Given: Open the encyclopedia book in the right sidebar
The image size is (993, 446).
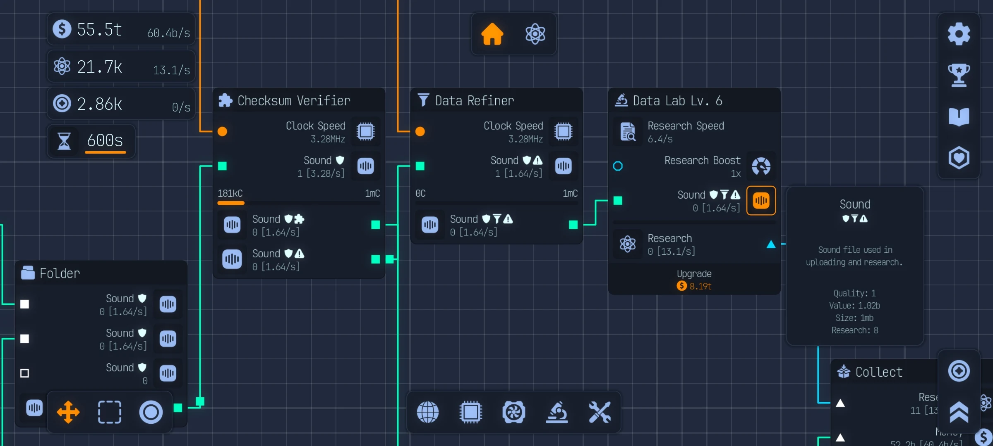Looking at the screenshot, I should pyautogui.click(x=959, y=117).
